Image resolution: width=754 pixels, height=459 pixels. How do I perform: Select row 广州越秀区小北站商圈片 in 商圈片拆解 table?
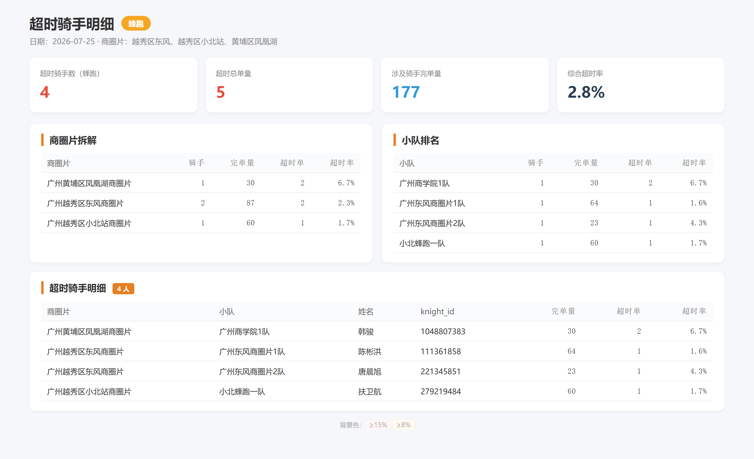click(x=201, y=223)
